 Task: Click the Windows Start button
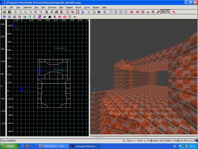(x=9, y=146)
